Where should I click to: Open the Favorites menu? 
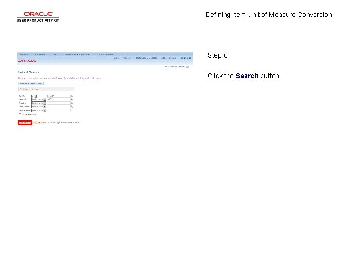[x=24, y=54]
